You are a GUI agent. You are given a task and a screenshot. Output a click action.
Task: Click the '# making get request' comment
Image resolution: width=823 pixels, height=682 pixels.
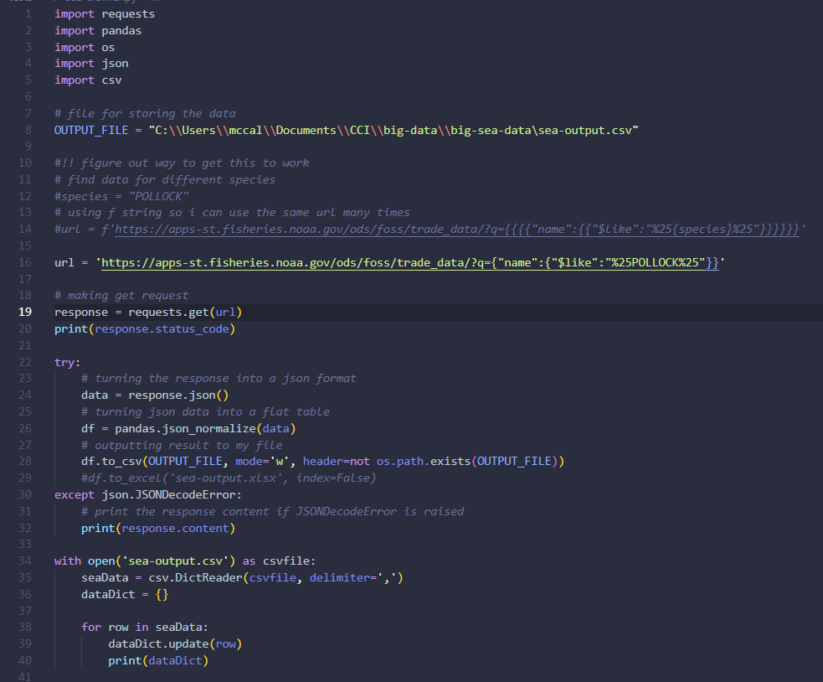(x=121, y=296)
